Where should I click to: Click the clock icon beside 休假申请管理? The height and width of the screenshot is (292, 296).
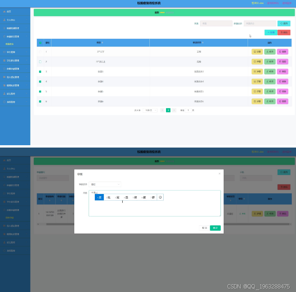pos(4,69)
